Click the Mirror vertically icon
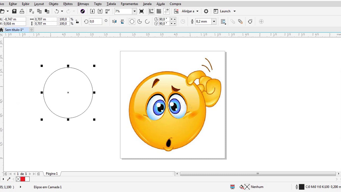The width and height of the screenshot is (341, 192). click(122, 22)
